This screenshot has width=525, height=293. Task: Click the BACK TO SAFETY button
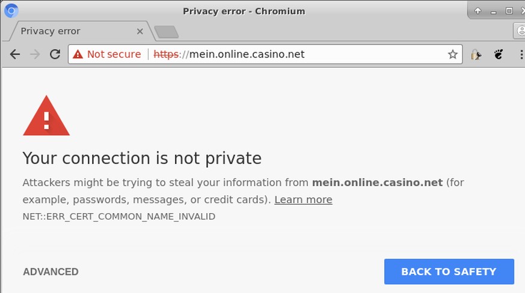[449, 271]
